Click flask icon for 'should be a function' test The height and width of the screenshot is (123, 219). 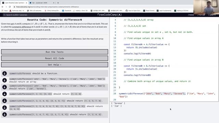coord(4,73)
